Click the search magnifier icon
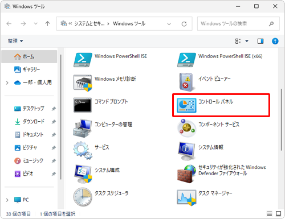Screen dimensions: 285x219 coord(271,24)
